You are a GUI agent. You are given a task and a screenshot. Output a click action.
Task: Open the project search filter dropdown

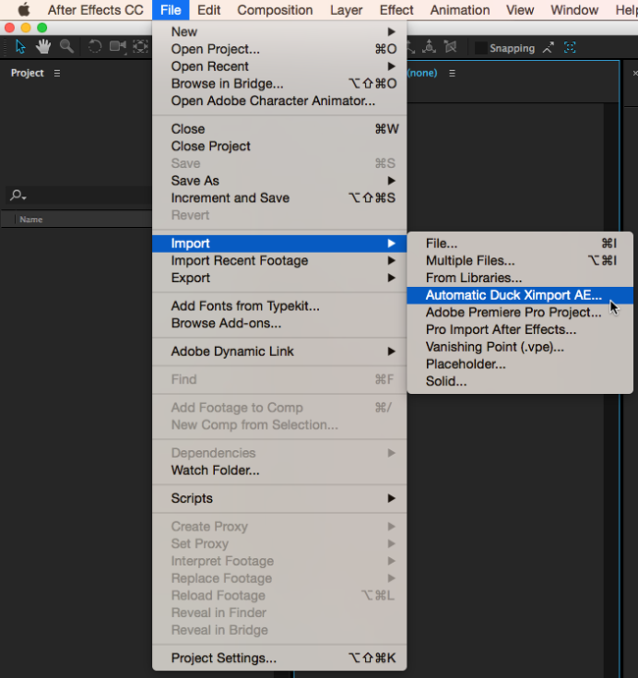click(x=18, y=196)
